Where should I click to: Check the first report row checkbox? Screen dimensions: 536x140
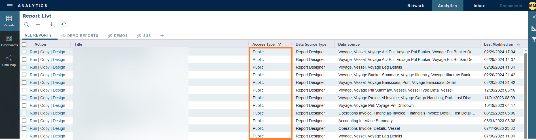(24, 52)
